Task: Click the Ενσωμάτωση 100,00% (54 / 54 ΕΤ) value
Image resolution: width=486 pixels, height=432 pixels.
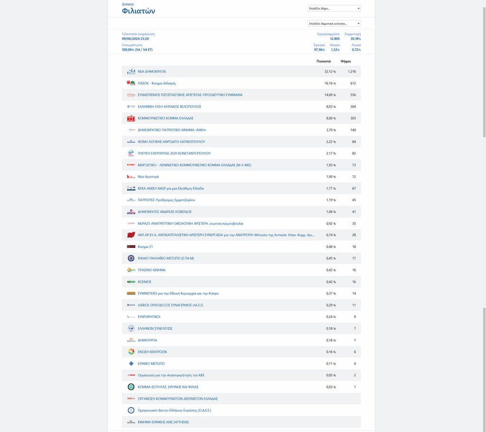Action: click(x=137, y=50)
